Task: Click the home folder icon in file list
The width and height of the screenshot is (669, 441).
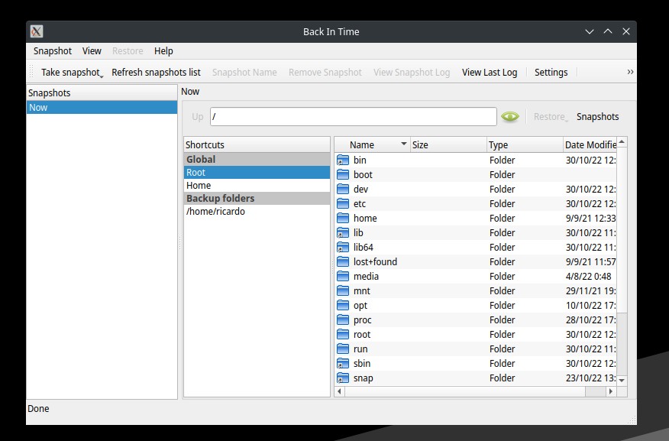Action: click(x=343, y=218)
